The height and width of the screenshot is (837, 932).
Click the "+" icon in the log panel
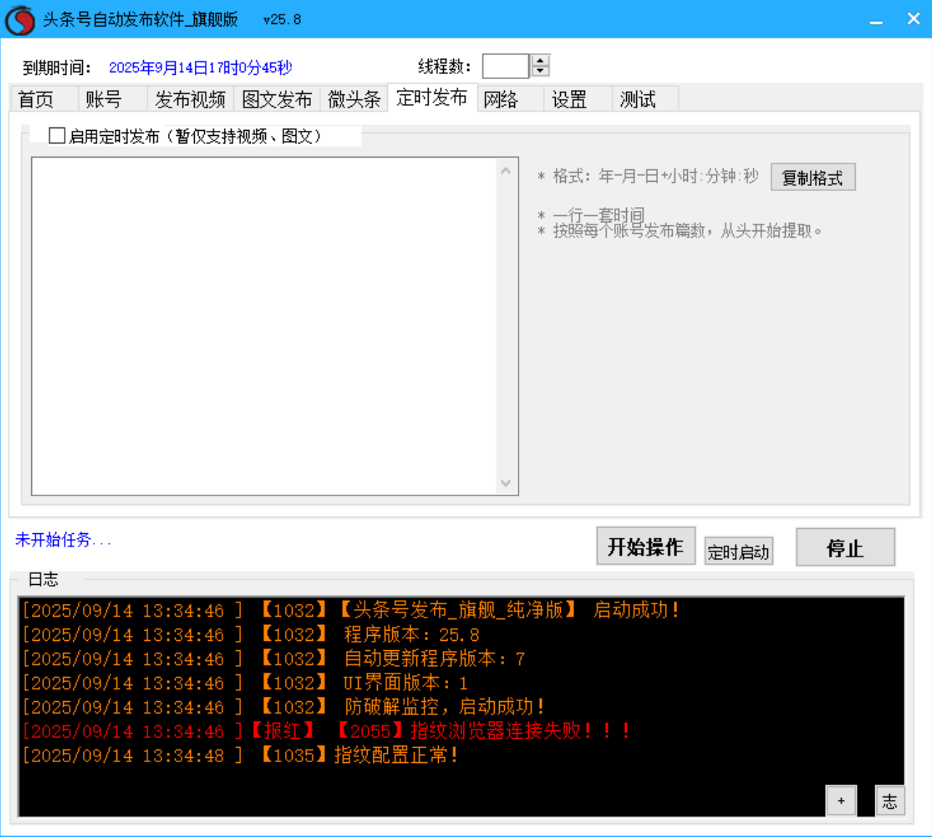(x=842, y=800)
